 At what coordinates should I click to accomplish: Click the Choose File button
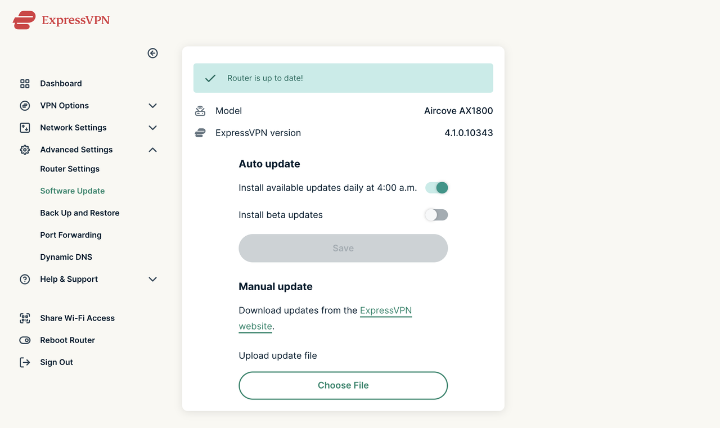click(x=343, y=385)
